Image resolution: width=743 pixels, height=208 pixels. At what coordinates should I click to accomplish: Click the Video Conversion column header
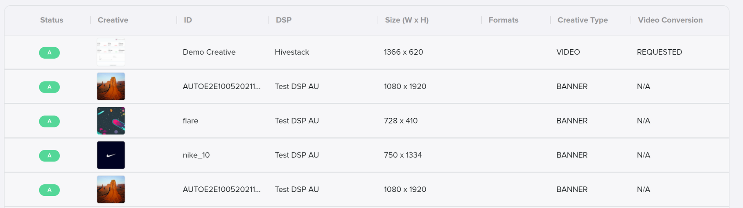tap(670, 20)
